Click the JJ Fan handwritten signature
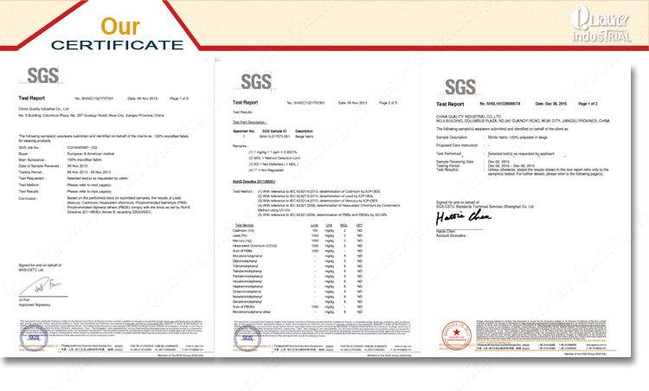649x391 pixels. click(x=42, y=285)
